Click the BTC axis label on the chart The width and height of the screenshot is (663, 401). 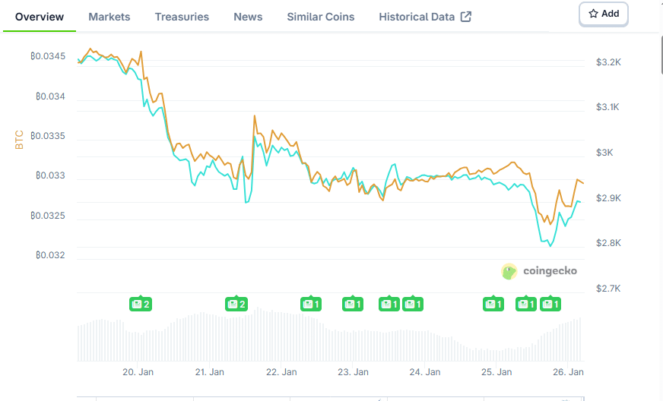coord(20,140)
